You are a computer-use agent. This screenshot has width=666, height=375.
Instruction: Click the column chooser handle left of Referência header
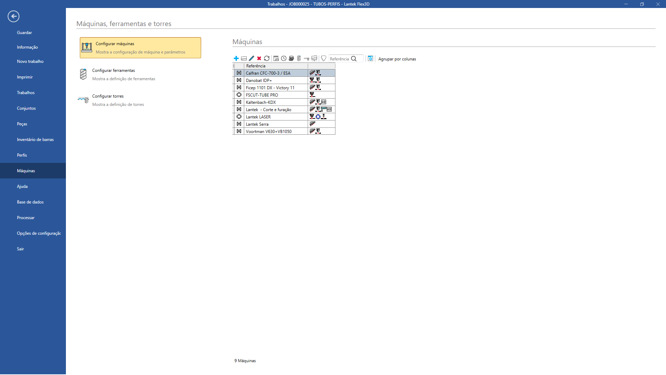point(233,66)
